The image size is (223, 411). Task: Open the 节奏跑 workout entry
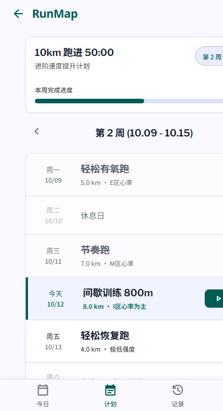coord(124,256)
